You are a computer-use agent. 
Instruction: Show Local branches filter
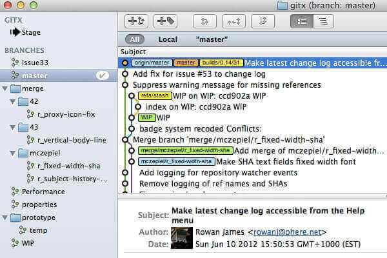pyautogui.click(x=168, y=39)
